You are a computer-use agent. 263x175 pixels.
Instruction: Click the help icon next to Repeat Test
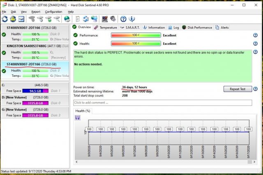[x=256, y=89]
